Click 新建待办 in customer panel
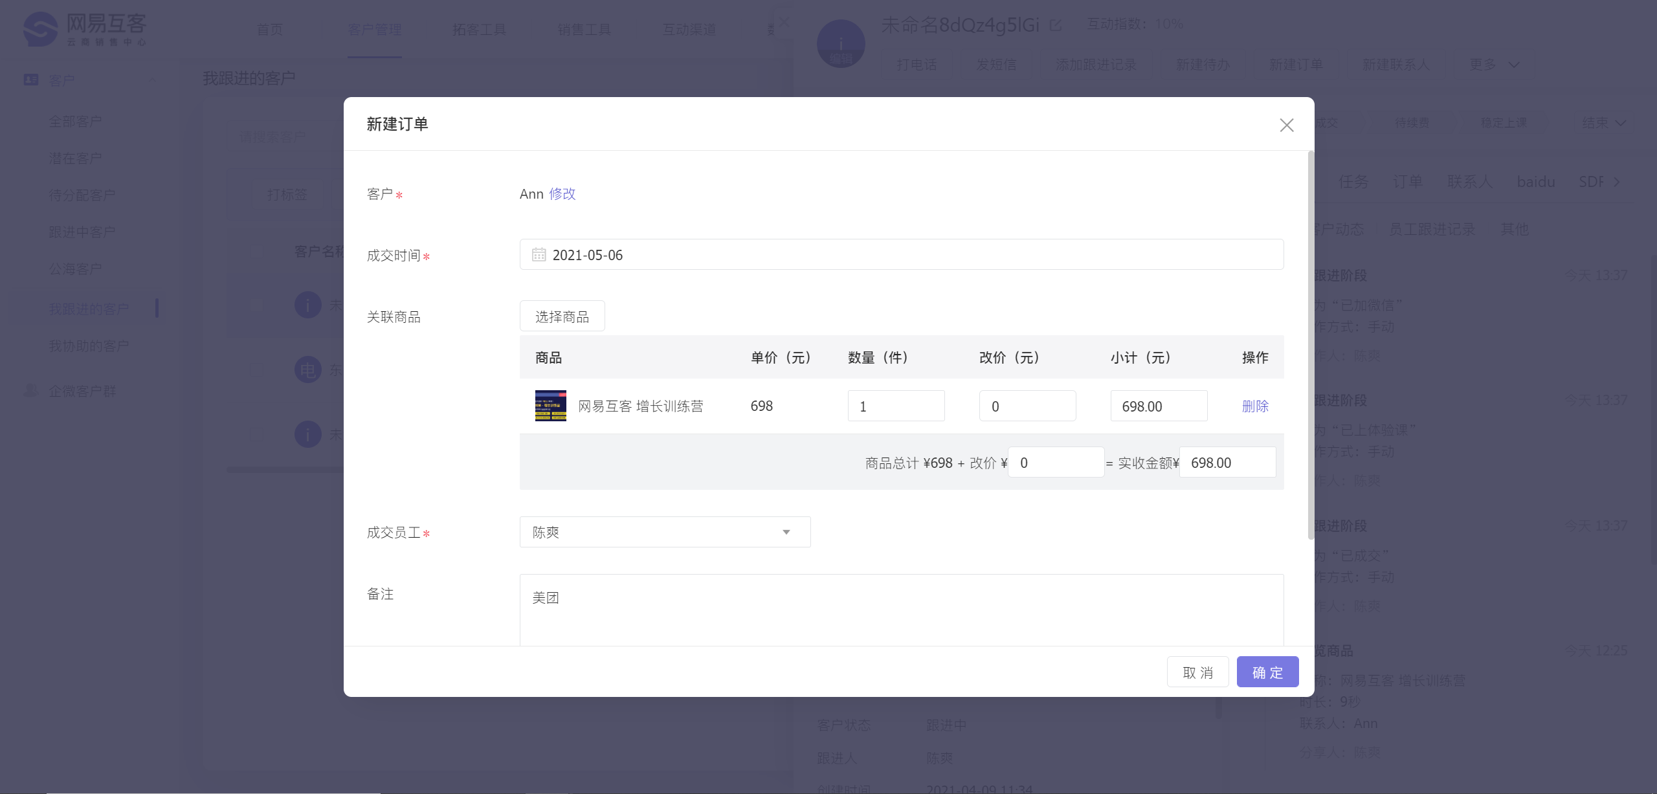 point(1203,65)
